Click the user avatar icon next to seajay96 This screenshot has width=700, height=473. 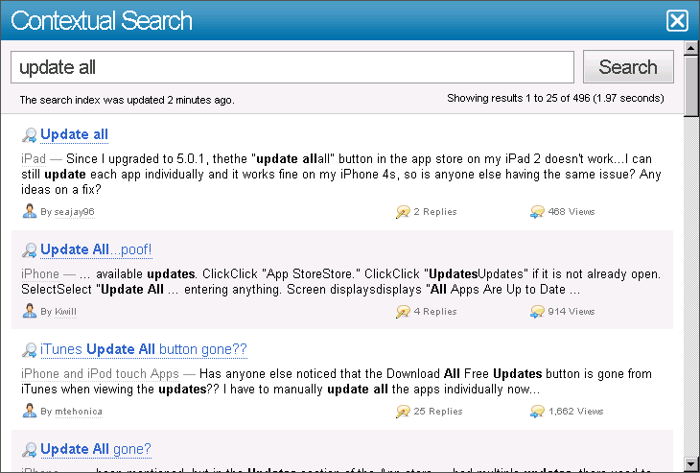pos(30,211)
